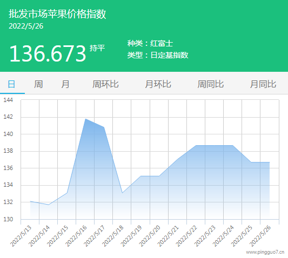Image resolution: width=288 pixels, height=258 pixels.
Task: Click the 2022/5/22 x-axis date label
Action: pos(186,236)
